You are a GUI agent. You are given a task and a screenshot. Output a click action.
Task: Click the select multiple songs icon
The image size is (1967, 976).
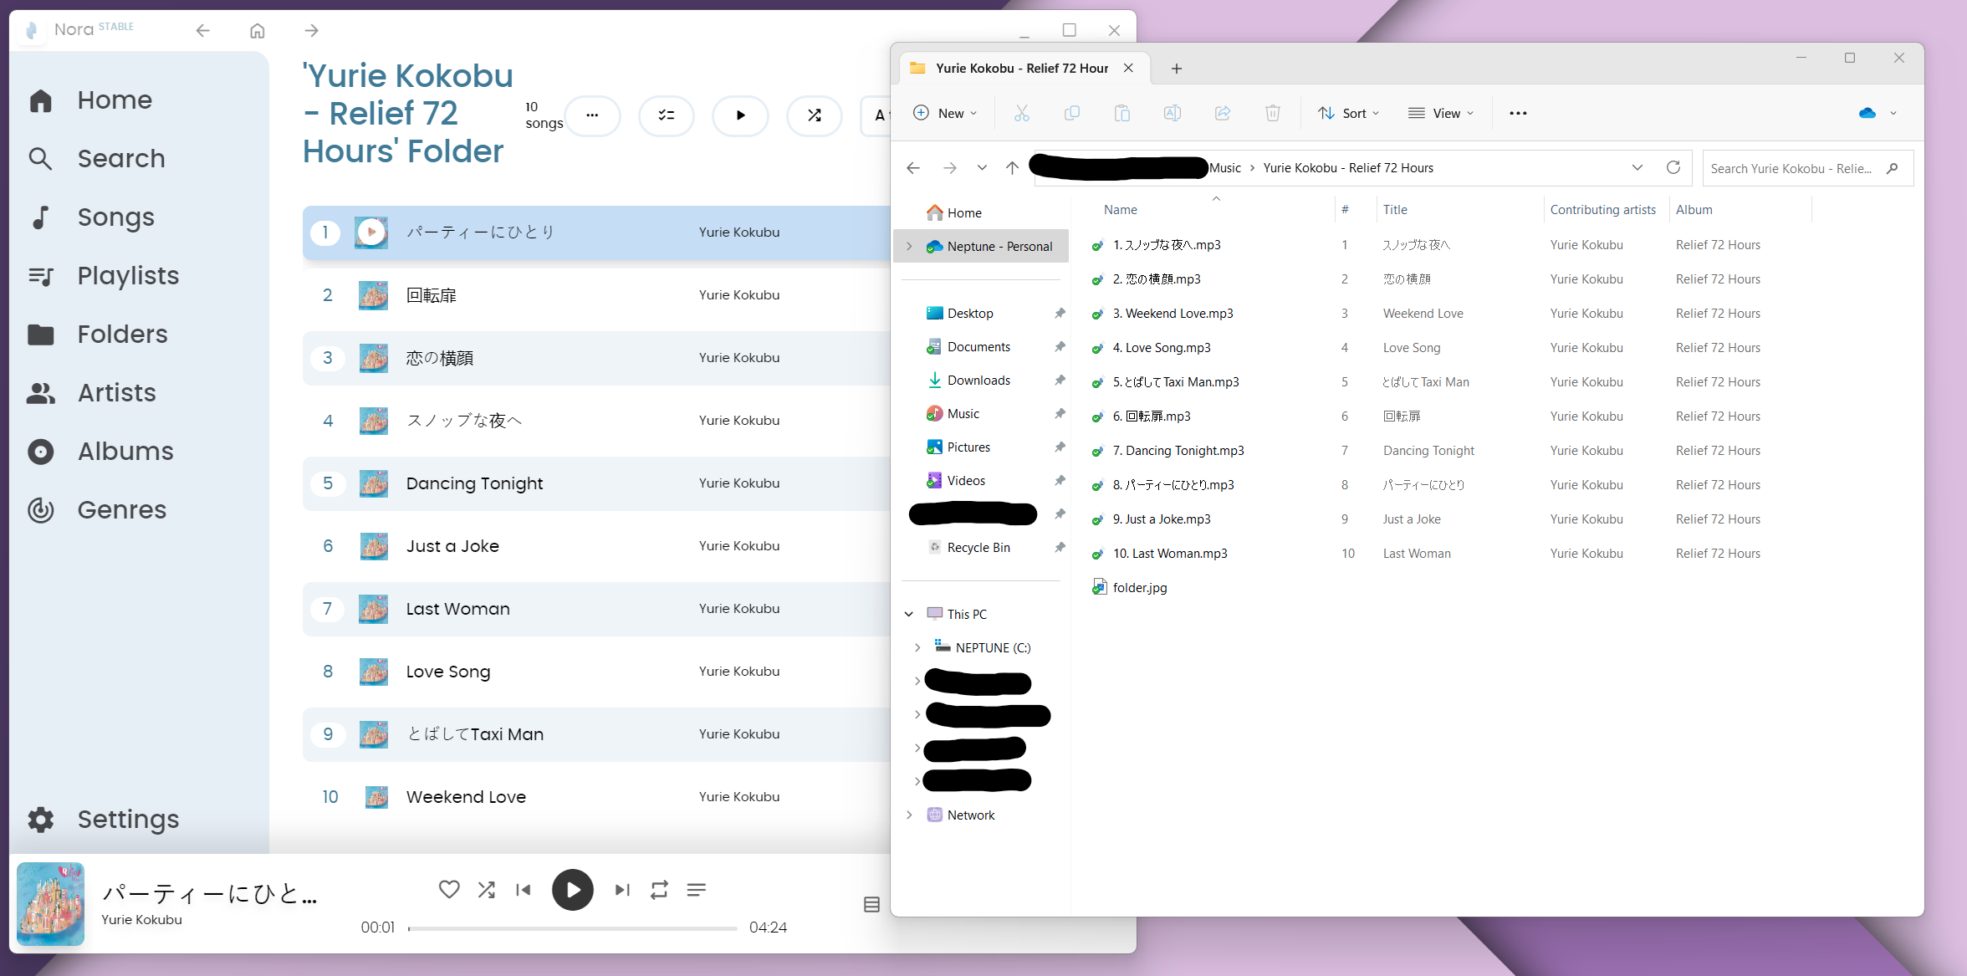point(666,115)
